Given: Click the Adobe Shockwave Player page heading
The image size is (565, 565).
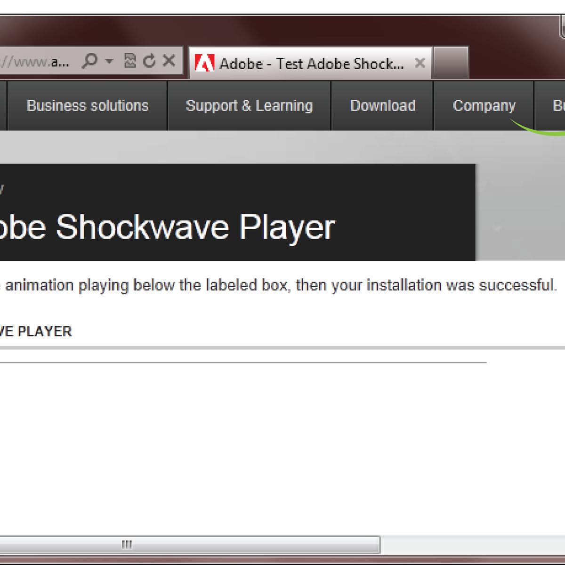Looking at the screenshot, I should point(167,227).
